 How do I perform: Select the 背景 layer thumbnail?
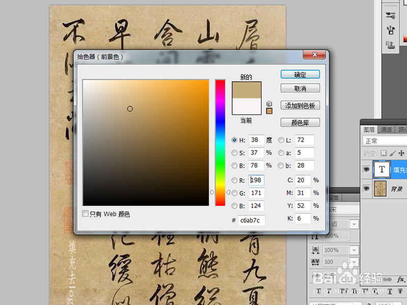click(x=380, y=189)
